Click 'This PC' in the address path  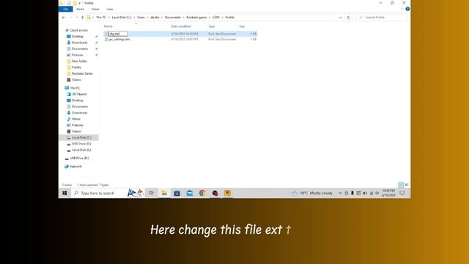[x=101, y=18]
